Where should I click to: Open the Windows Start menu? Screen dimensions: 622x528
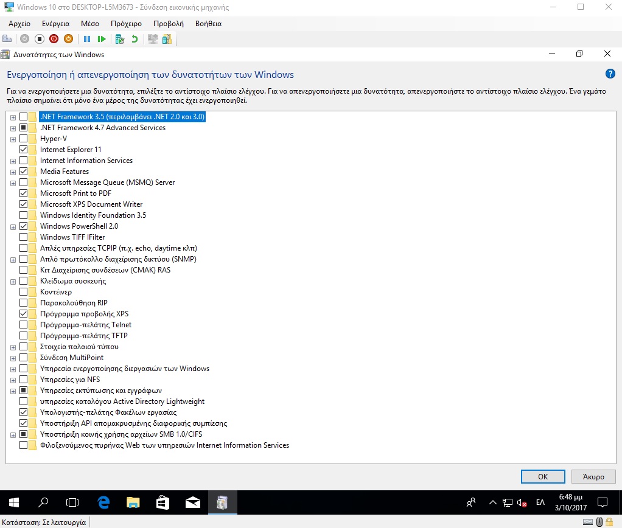14,502
